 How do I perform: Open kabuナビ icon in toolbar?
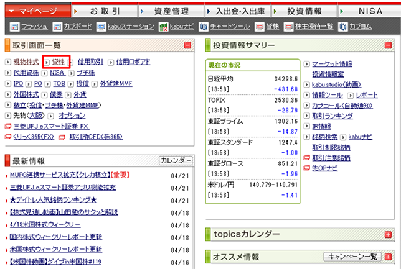(x=164, y=27)
